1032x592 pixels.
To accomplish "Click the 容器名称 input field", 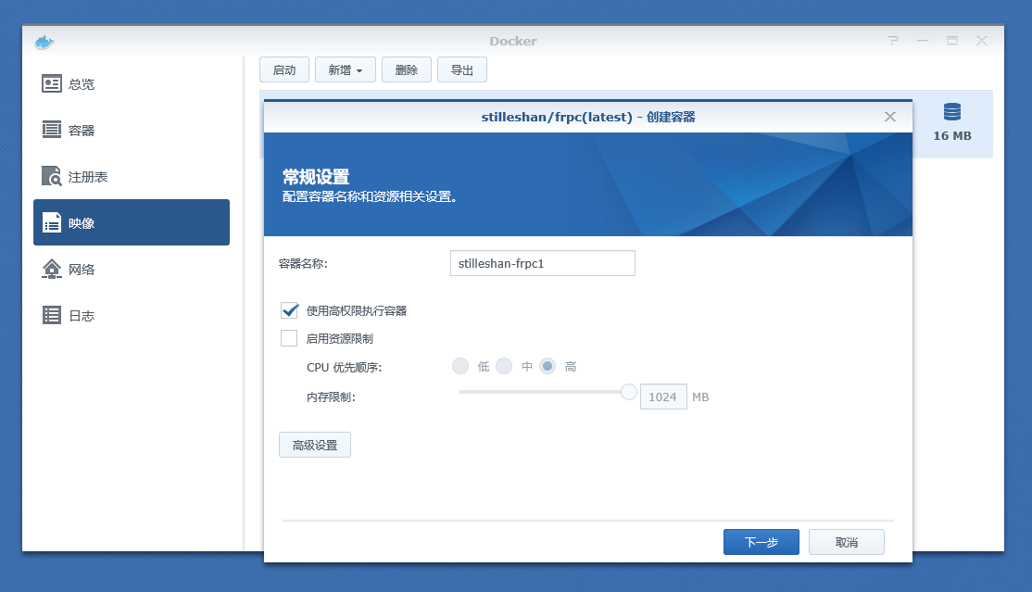I will (x=542, y=263).
